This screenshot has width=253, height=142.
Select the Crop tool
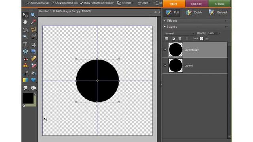pyautogui.click(x=33, y=44)
